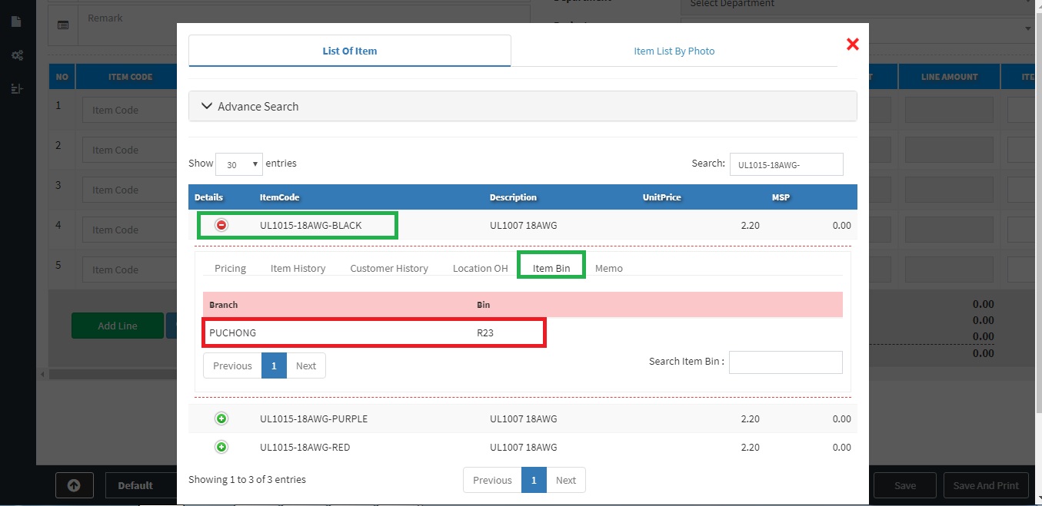Open the Pricing tab
1042x506 pixels.
pos(230,268)
